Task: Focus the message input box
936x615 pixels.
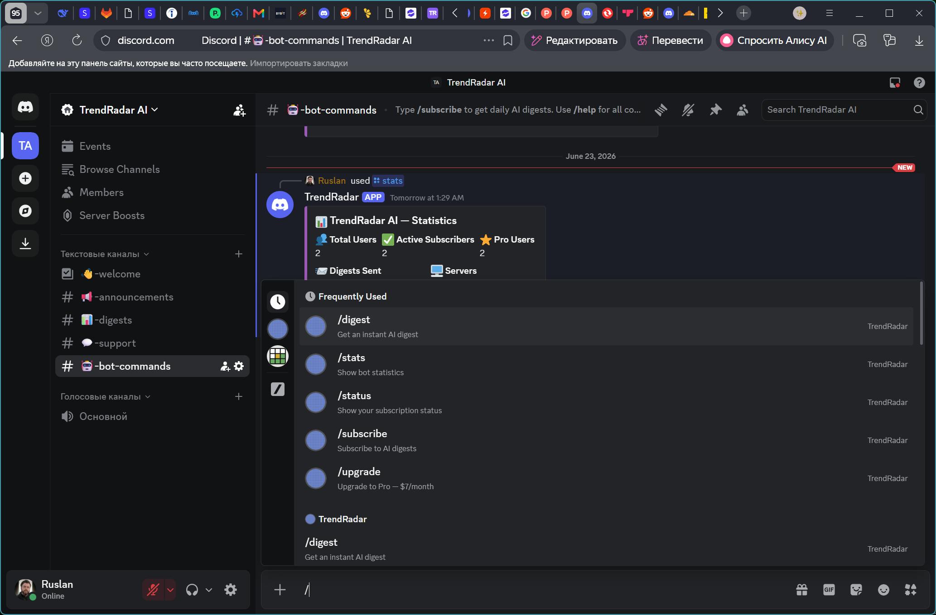Action: (544, 590)
